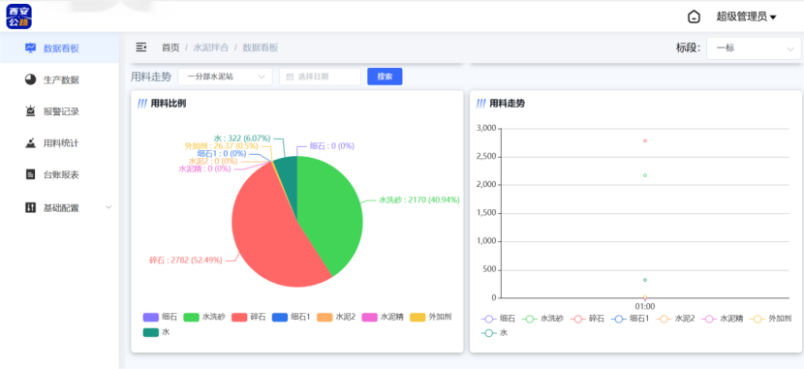Click the 数据看板 monitor icon
The width and height of the screenshot is (804, 369).
[x=31, y=47]
